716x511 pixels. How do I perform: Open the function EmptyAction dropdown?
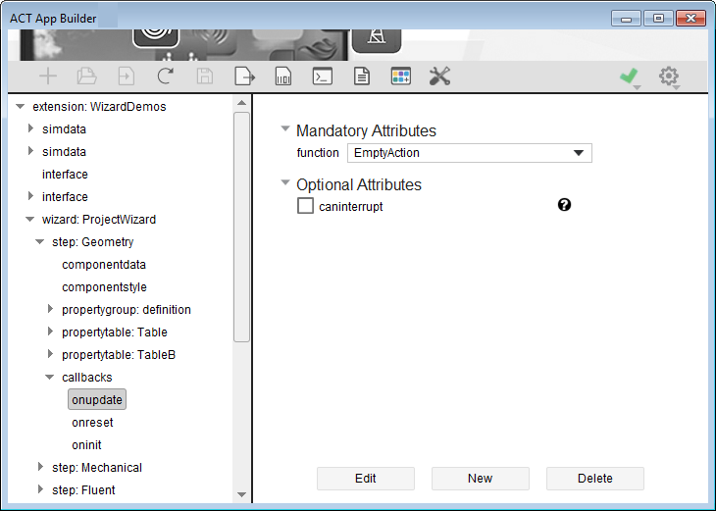point(470,153)
